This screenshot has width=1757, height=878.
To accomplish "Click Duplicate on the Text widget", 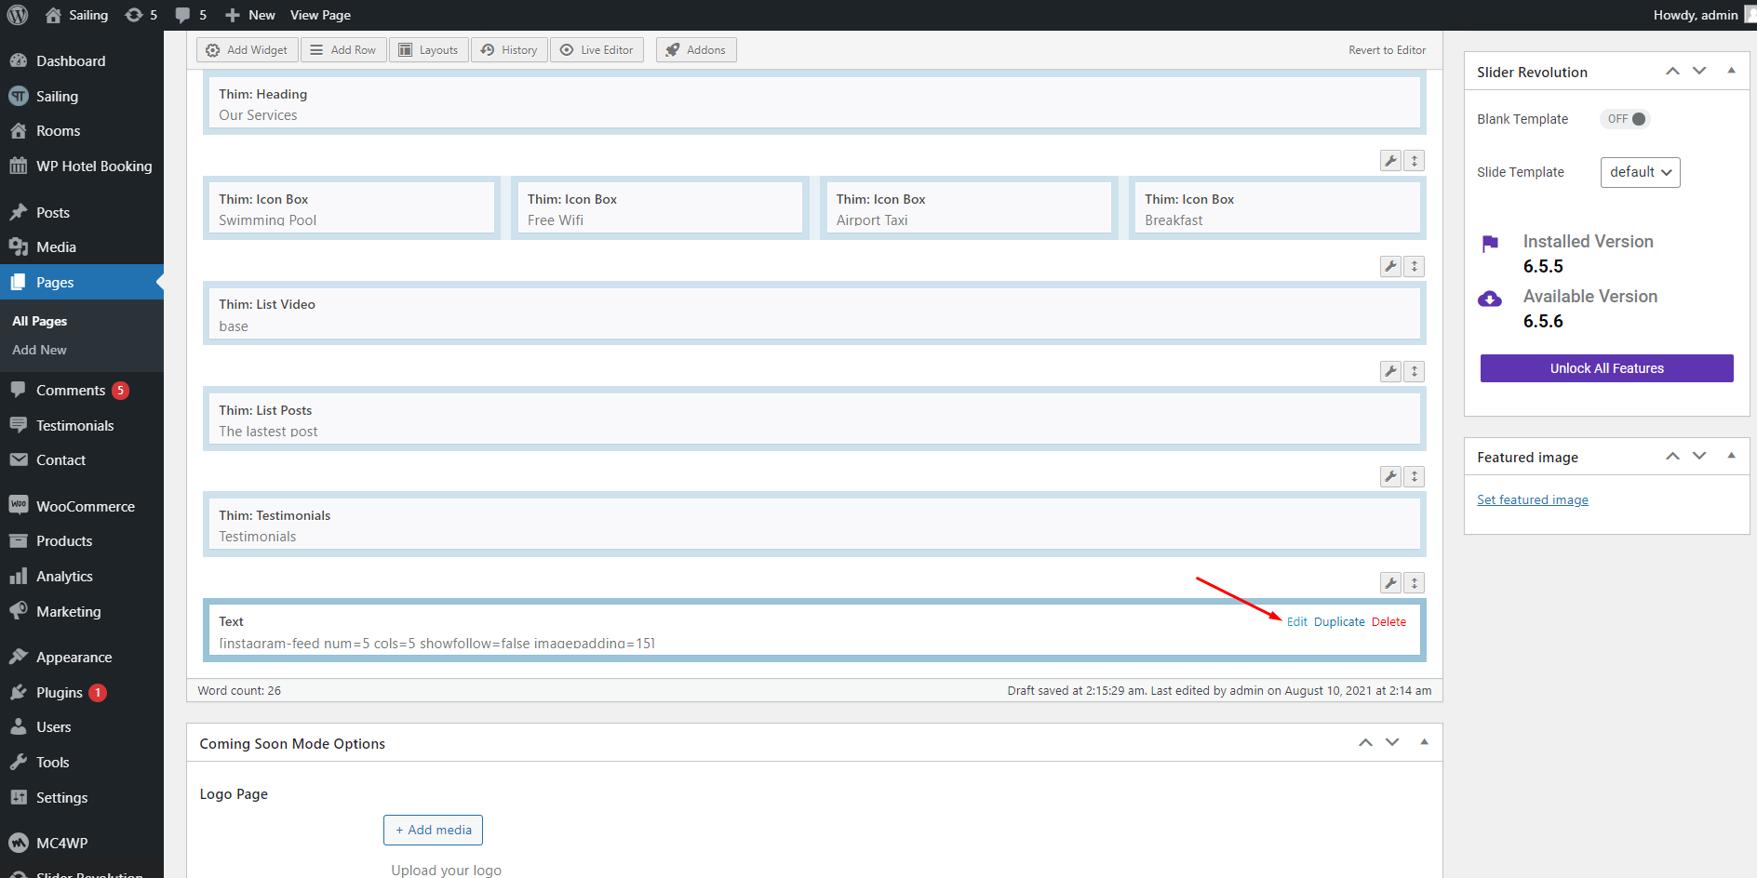I will pyautogui.click(x=1339, y=622).
